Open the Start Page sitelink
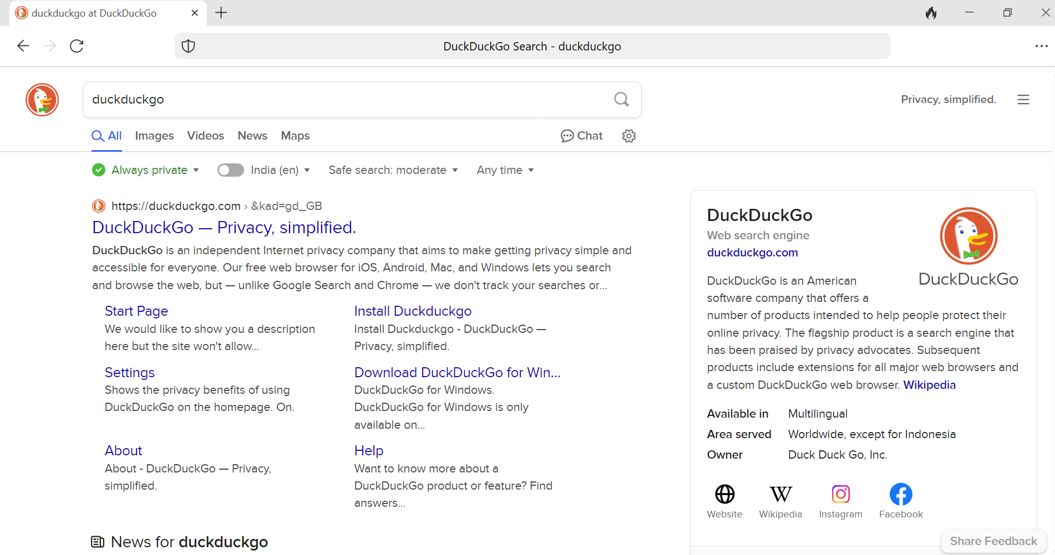Viewport: 1055px width, 555px height. (136, 311)
